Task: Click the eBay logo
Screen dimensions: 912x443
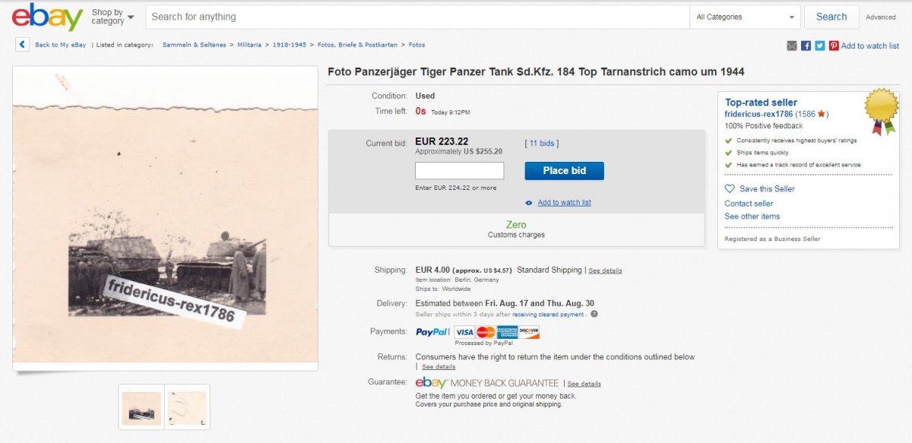Action: (47, 17)
